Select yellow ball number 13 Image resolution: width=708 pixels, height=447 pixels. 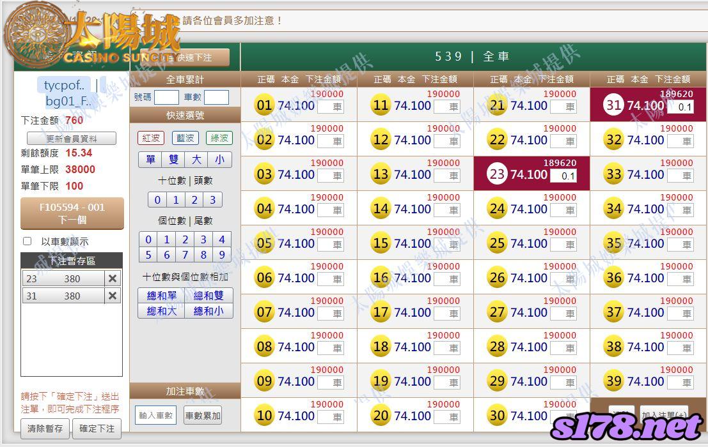[x=381, y=174]
